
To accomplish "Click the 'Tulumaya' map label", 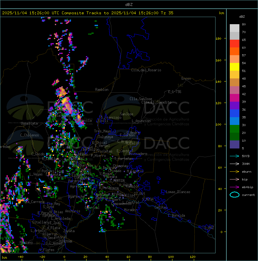I will coord(106,137).
